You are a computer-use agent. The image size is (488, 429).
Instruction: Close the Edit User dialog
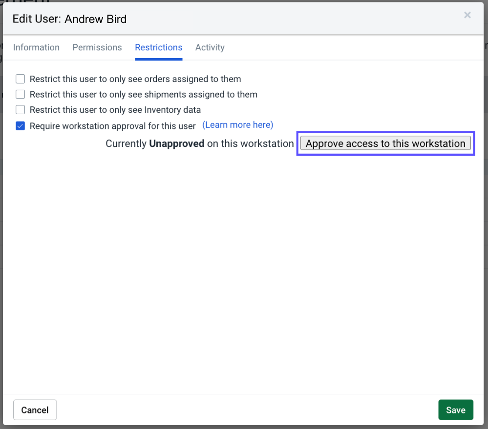467,15
